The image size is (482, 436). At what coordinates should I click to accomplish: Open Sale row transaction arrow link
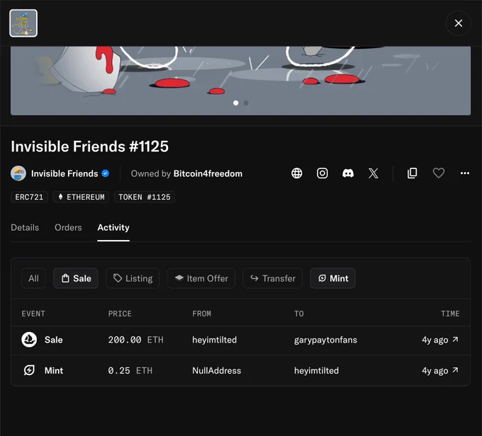(455, 339)
